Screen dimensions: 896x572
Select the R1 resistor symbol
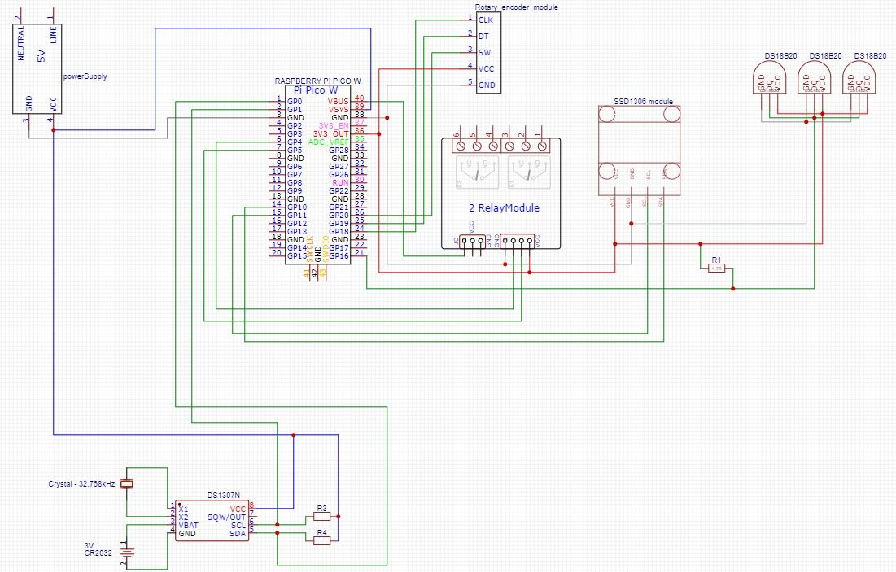click(x=716, y=268)
